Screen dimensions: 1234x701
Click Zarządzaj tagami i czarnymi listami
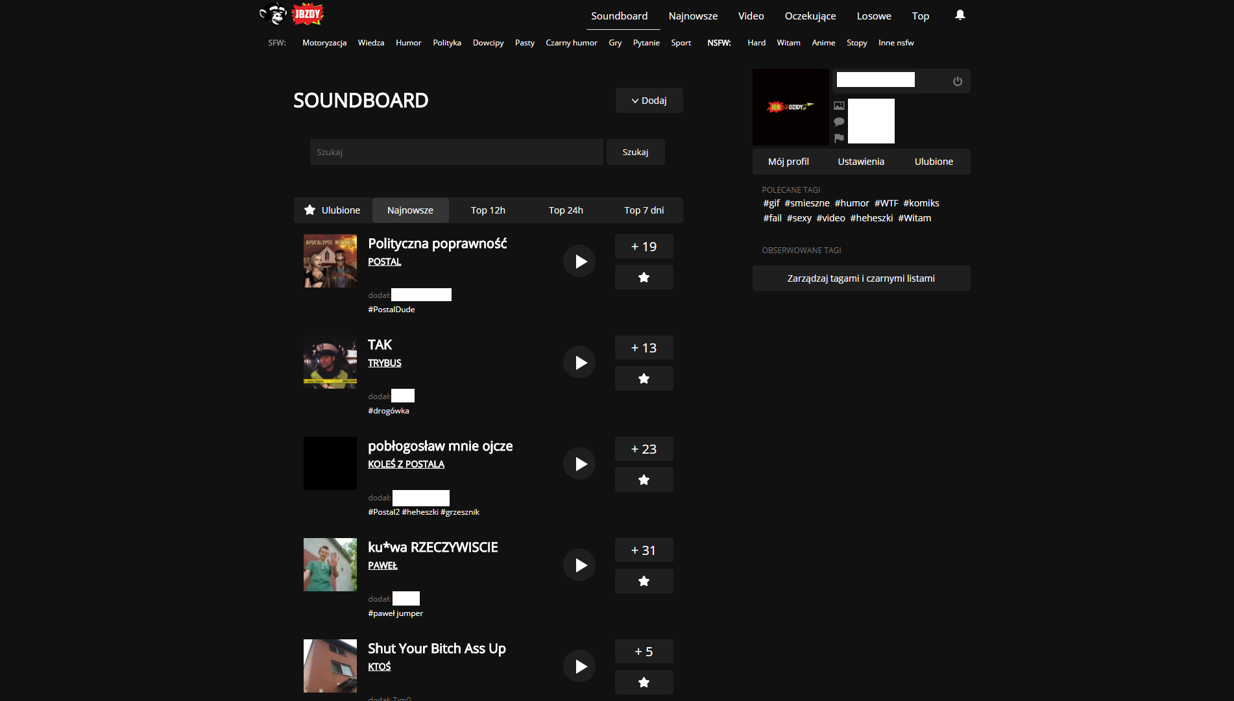click(x=861, y=278)
